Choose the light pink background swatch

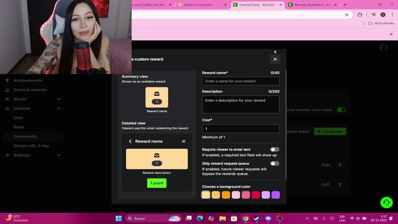(236, 195)
